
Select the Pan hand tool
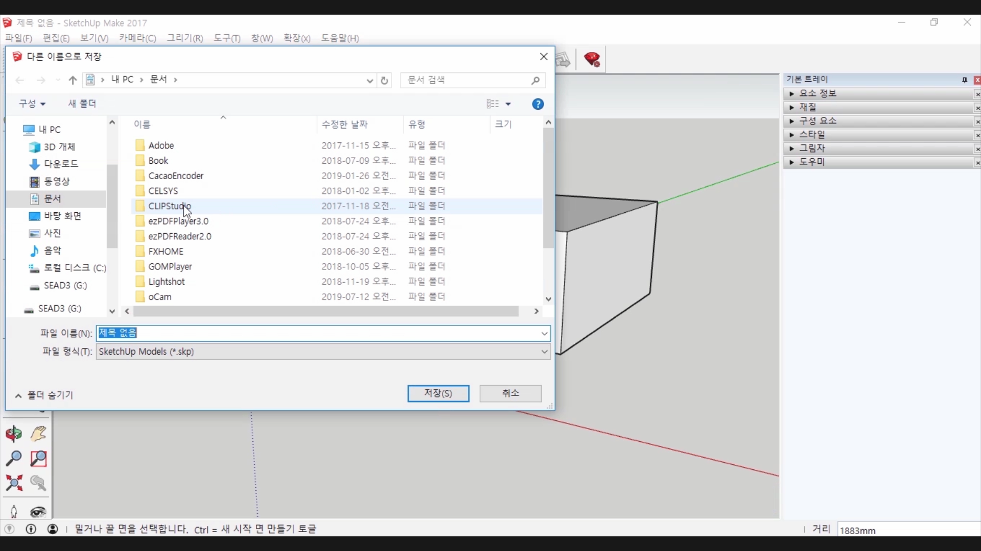[x=38, y=434]
